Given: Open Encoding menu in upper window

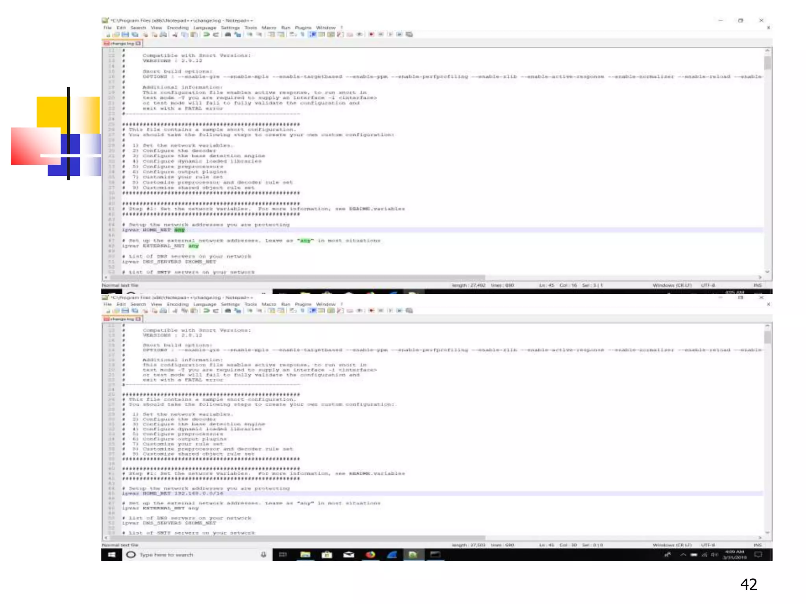Looking at the screenshot, I should click(177, 28).
